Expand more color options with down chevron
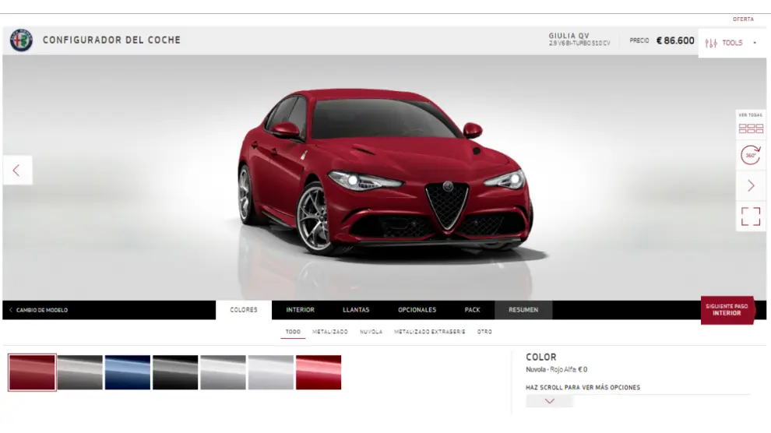Viewport: 771px width, 433px height. pos(549,401)
